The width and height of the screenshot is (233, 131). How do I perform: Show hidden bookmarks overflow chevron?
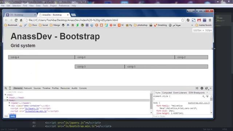click(192, 25)
